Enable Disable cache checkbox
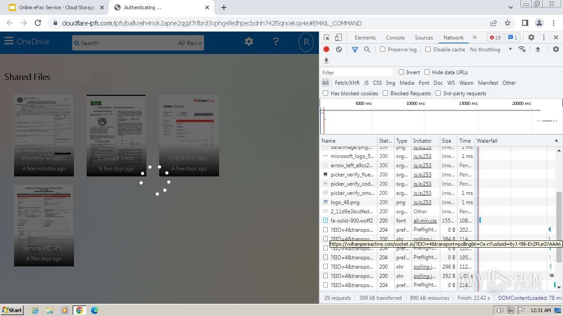This screenshot has height=316, width=563. (428, 50)
